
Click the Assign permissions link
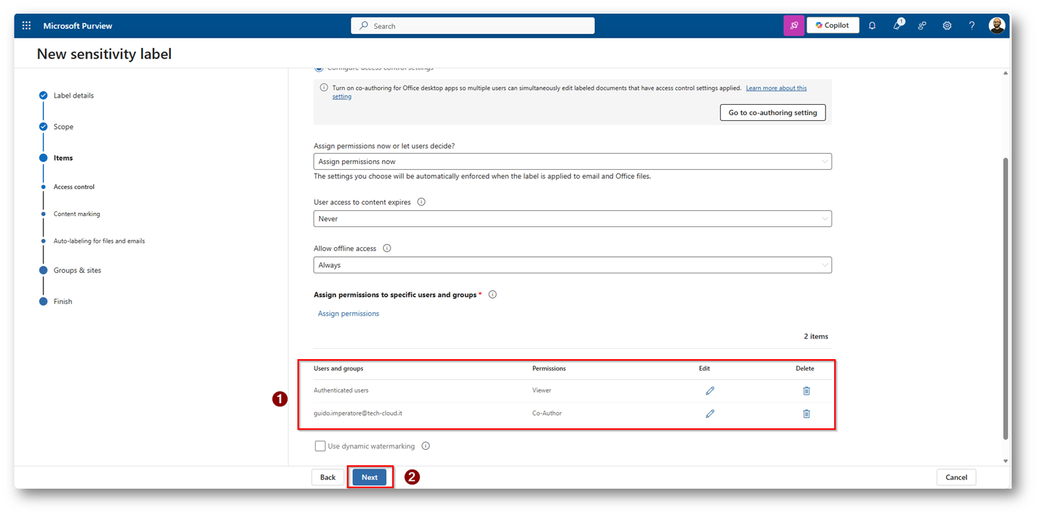[348, 314]
